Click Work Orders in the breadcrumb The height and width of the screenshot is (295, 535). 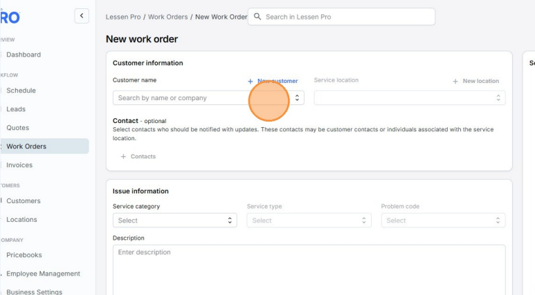(167, 17)
